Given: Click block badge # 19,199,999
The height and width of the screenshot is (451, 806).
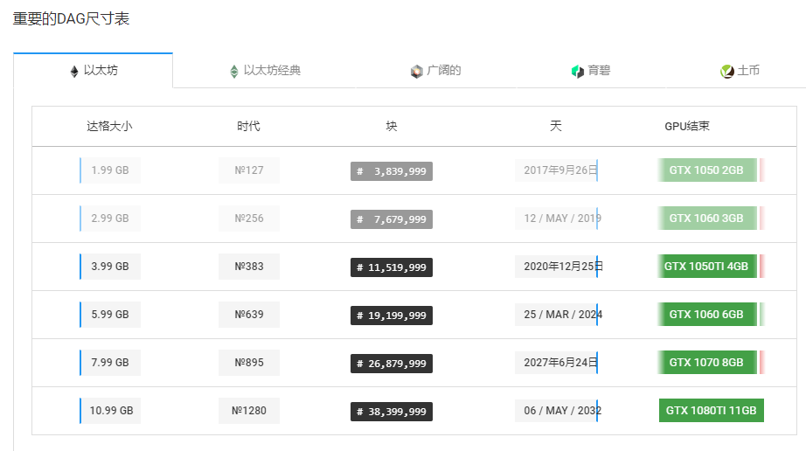Looking at the screenshot, I should [x=392, y=316].
